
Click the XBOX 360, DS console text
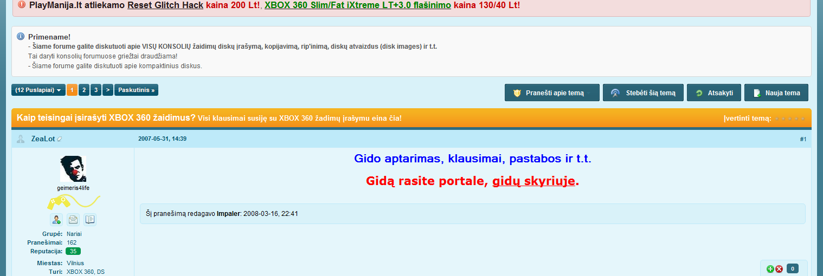click(x=86, y=272)
